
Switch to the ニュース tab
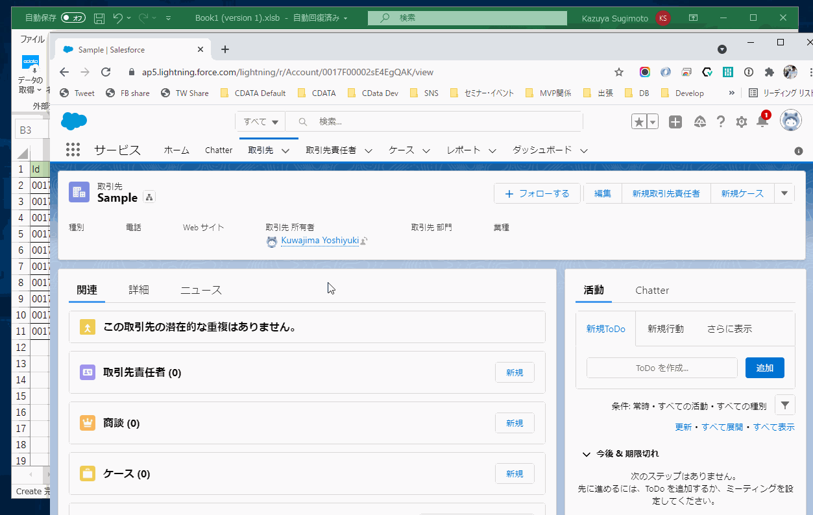tap(201, 290)
